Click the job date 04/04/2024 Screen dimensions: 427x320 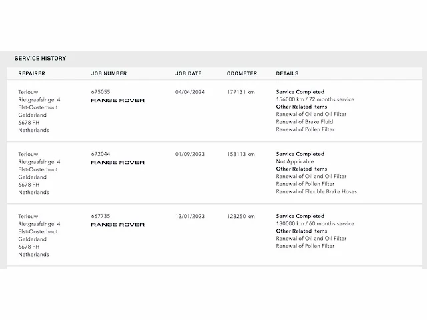pyautogui.click(x=189, y=92)
